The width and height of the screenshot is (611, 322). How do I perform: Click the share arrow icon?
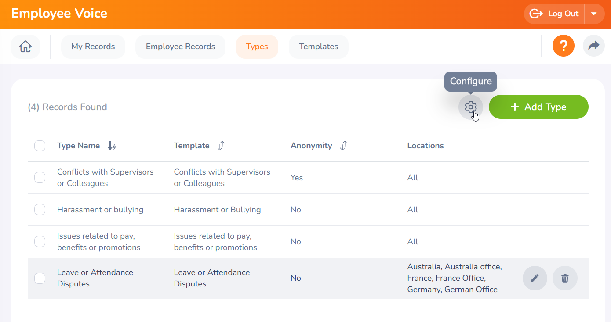(x=594, y=46)
